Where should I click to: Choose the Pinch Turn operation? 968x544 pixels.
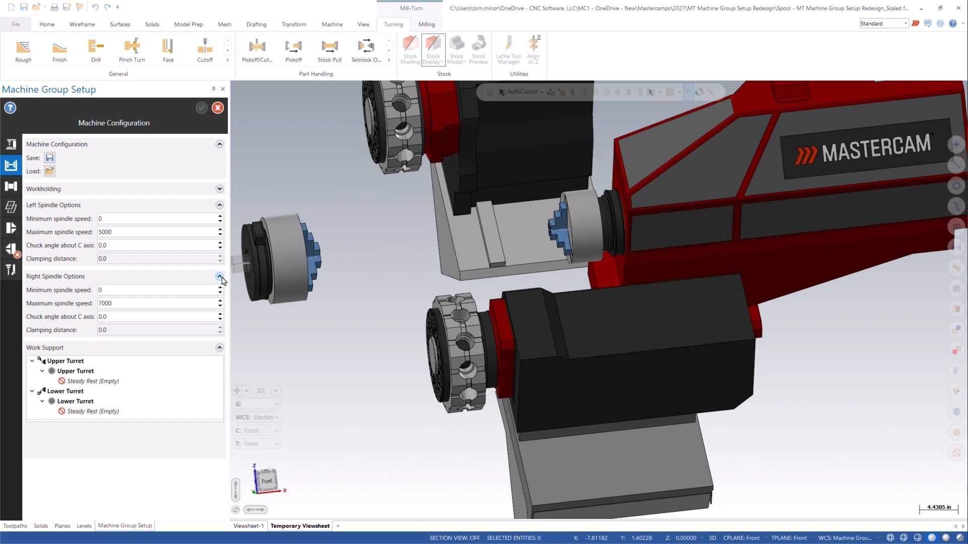(x=132, y=51)
